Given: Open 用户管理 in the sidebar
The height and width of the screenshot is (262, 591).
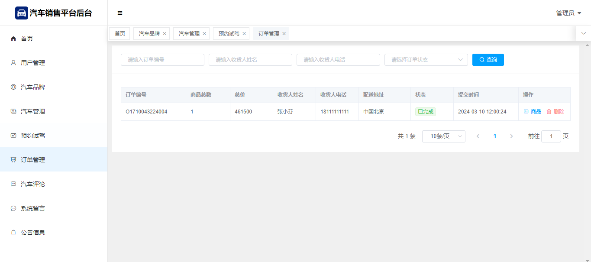Looking at the screenshot, I should point(33,63).
